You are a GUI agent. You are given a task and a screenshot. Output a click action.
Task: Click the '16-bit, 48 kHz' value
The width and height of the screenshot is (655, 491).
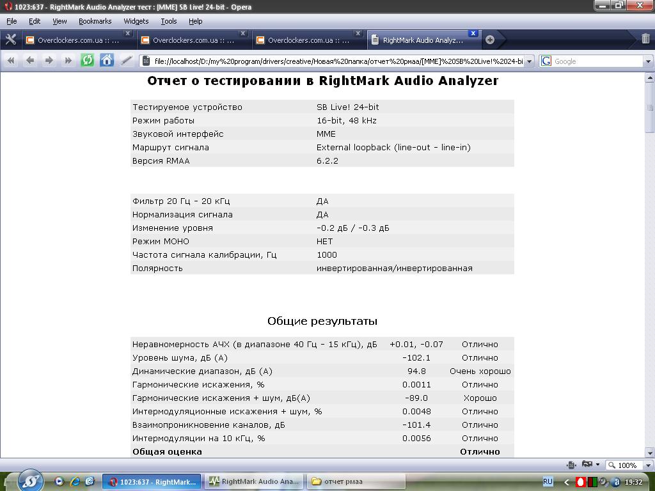346,121
